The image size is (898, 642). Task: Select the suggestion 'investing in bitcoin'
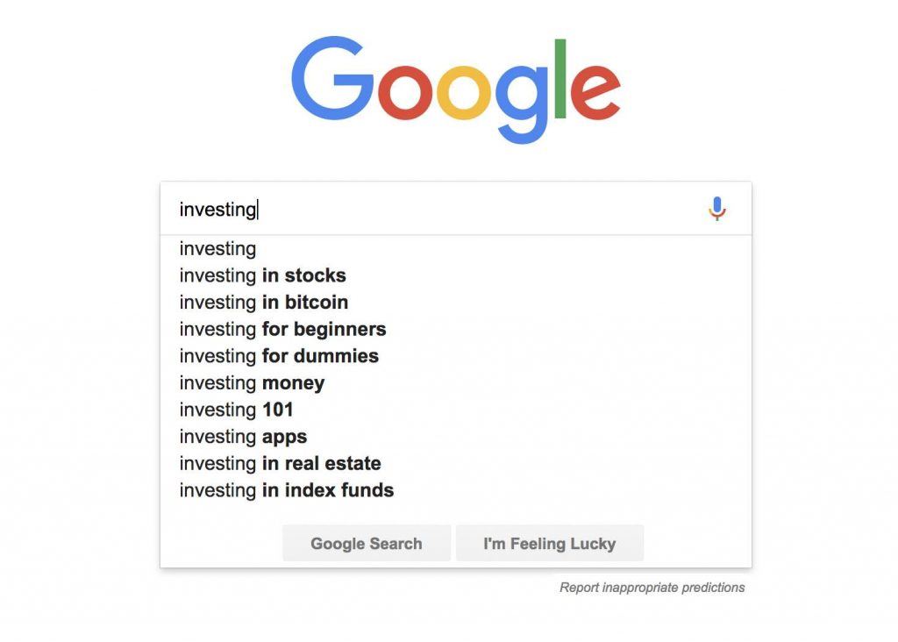point(263,302)
